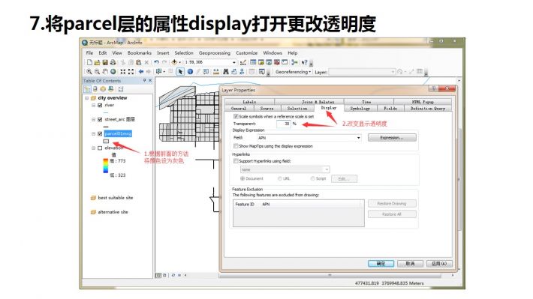This screenshot has height=299, width=533.
Task: Zoom to the Full Extent globe
Action: 113,72
